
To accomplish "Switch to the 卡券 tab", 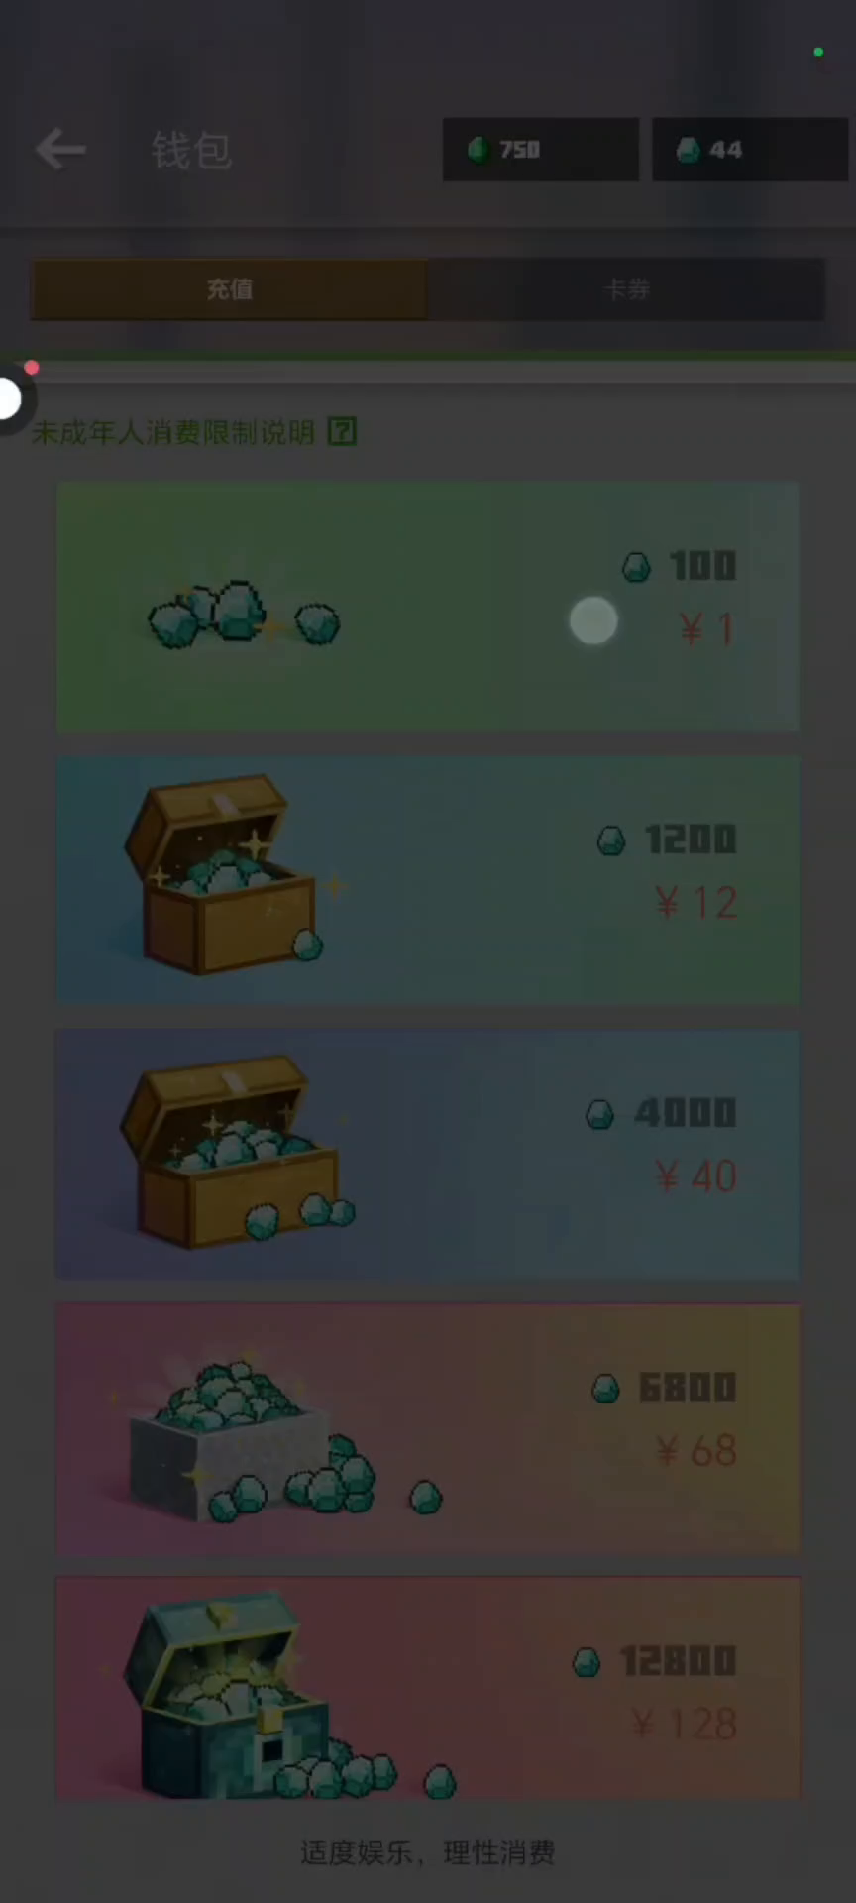I will [626, 289].
